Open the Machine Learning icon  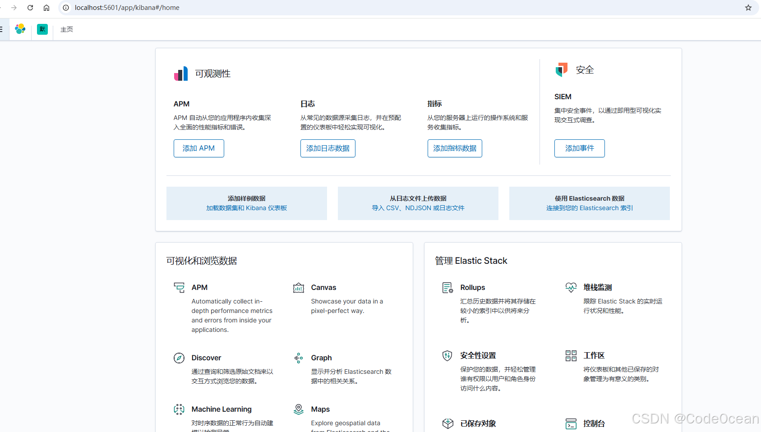(x=179, y=409)
